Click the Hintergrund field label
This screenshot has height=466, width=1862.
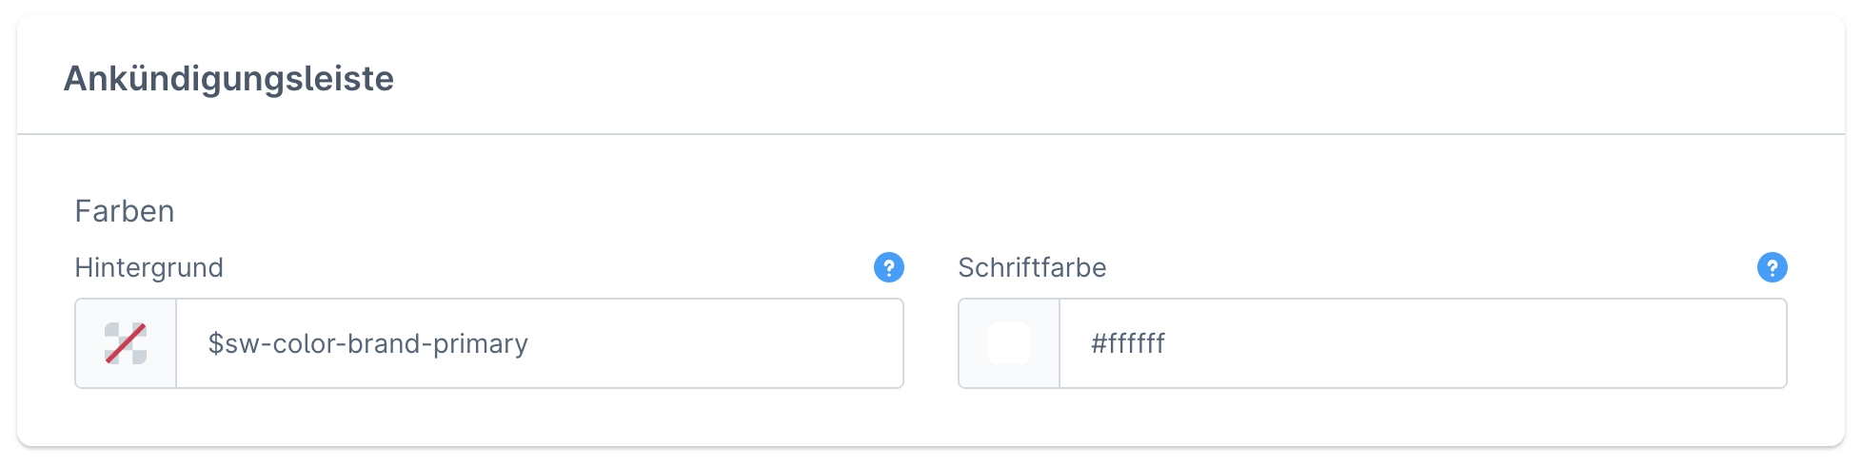coord(149,268)
